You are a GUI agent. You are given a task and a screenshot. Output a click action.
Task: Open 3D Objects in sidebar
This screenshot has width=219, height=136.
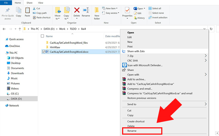pos(15,58)
